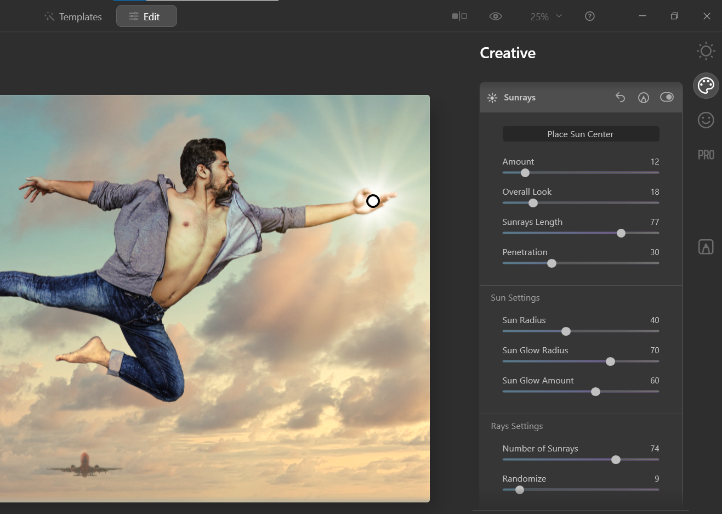This screenshot has width=722, height=514.
Task: Go to the Templates tab
Action: pos(72,16)
